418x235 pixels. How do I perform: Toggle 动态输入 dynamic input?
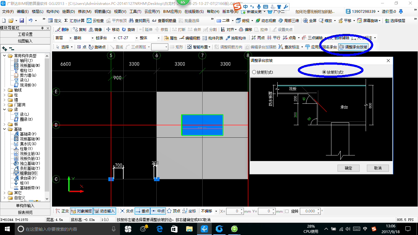point(104,211)
